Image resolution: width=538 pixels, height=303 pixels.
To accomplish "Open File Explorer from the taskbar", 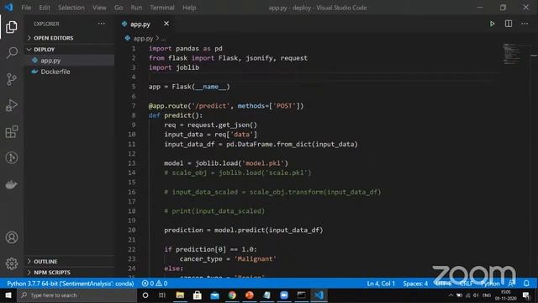I will (x=180, y=295).
